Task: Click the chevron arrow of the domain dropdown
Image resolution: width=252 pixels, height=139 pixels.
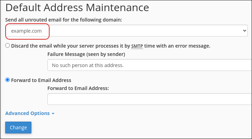Action: pos(244,31)
